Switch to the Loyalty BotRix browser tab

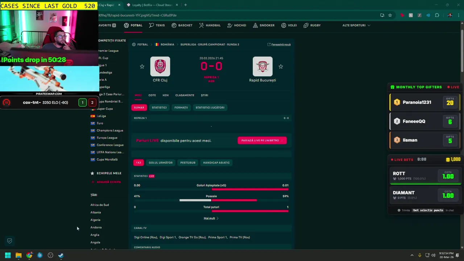coord(152,5)
